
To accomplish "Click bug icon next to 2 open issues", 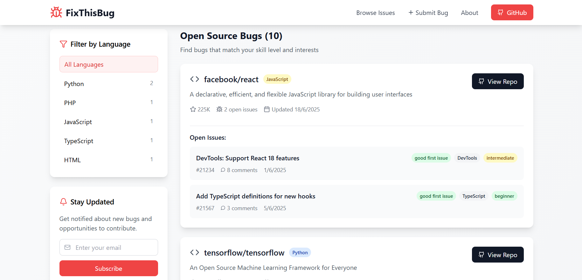I will click(219, 109).
